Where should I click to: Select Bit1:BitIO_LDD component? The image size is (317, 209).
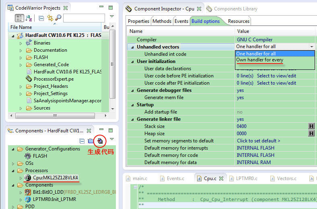click(x=48, y=192)
